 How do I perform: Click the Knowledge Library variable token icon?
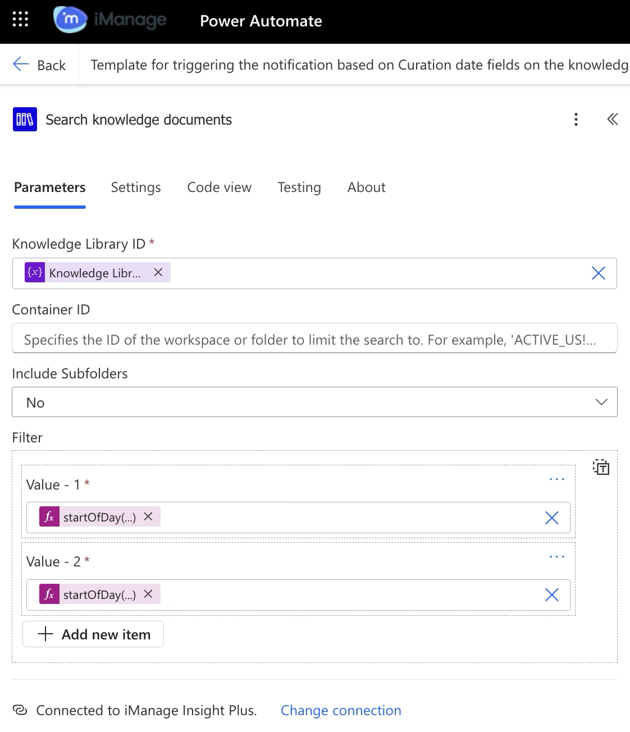[35, 272]
